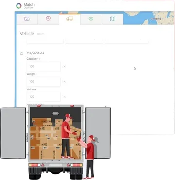Click the Volume input field
The height and width of the screenshot is (180, 175).
(x=44, y=97)
